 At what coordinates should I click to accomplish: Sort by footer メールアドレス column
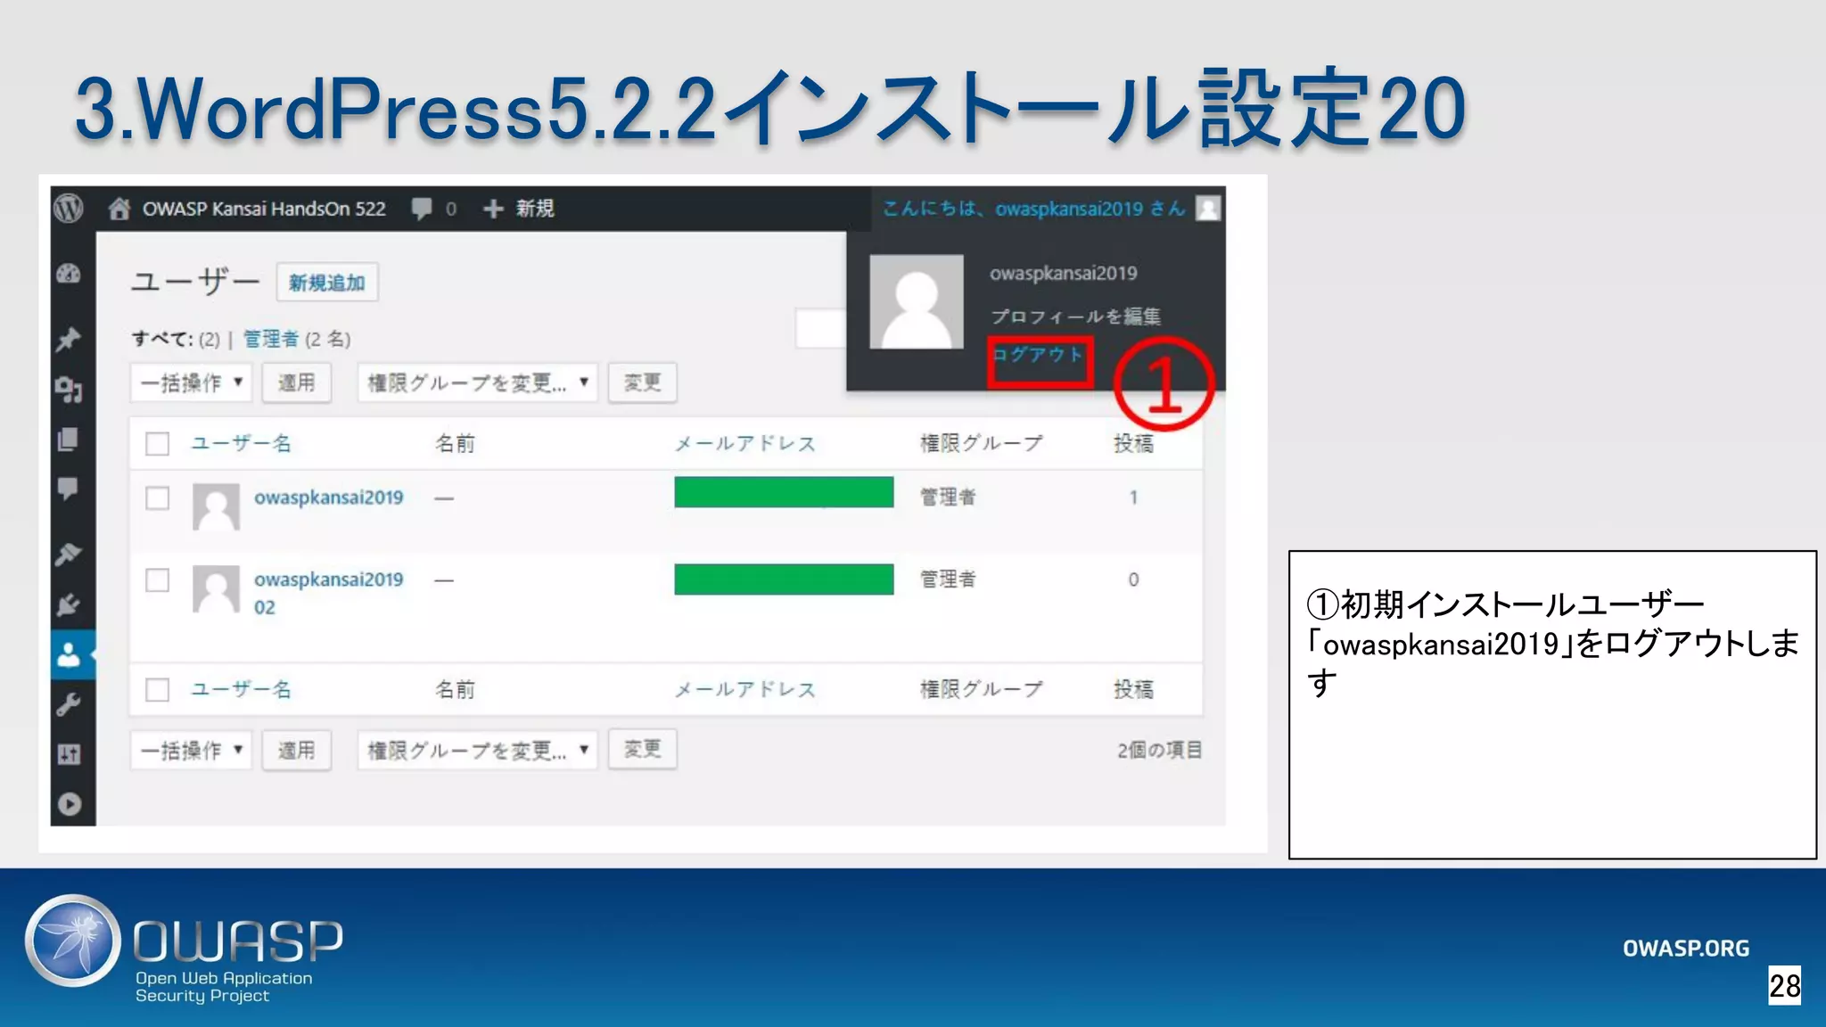[745, 689]
